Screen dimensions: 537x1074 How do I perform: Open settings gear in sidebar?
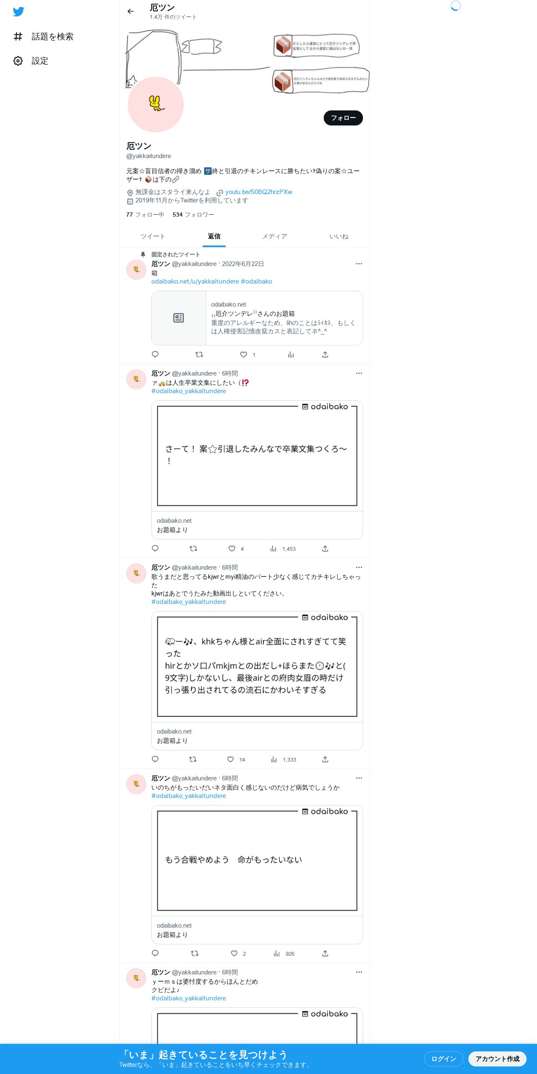[x=18, y=61]
